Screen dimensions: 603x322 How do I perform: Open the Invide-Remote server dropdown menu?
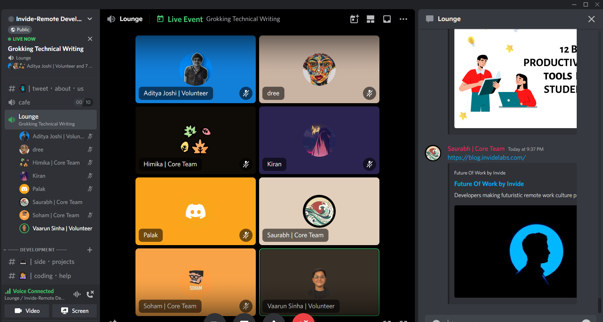pyautogui.click(x=89, y=19)
